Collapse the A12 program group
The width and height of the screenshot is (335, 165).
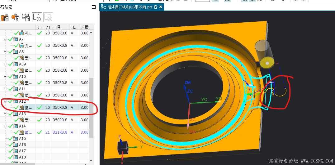point(5,101)
